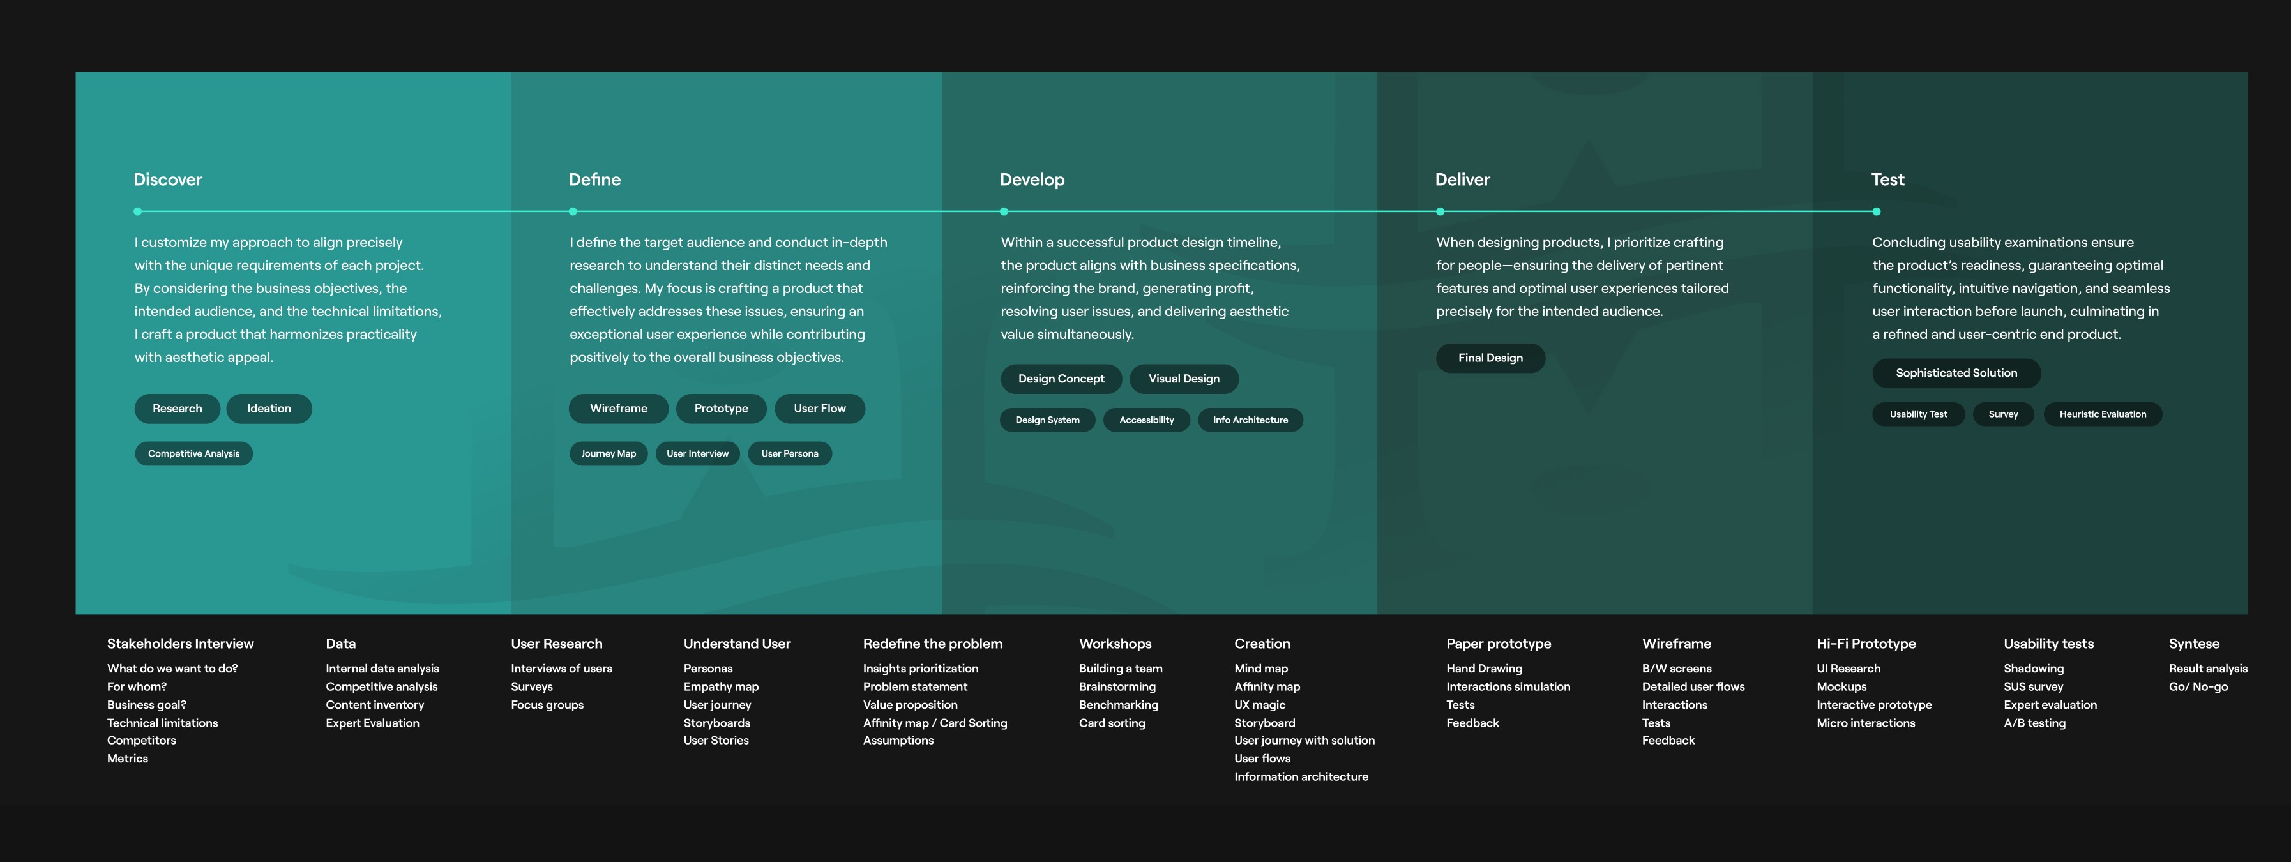Click the Deliver phase heading
Screen dimensions: 2291x862
1461,179
